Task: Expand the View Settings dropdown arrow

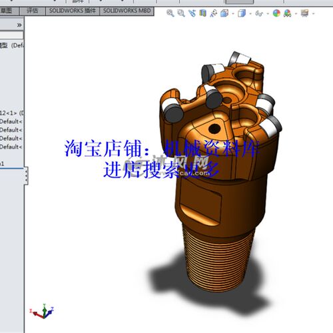Action: (314, 14)
